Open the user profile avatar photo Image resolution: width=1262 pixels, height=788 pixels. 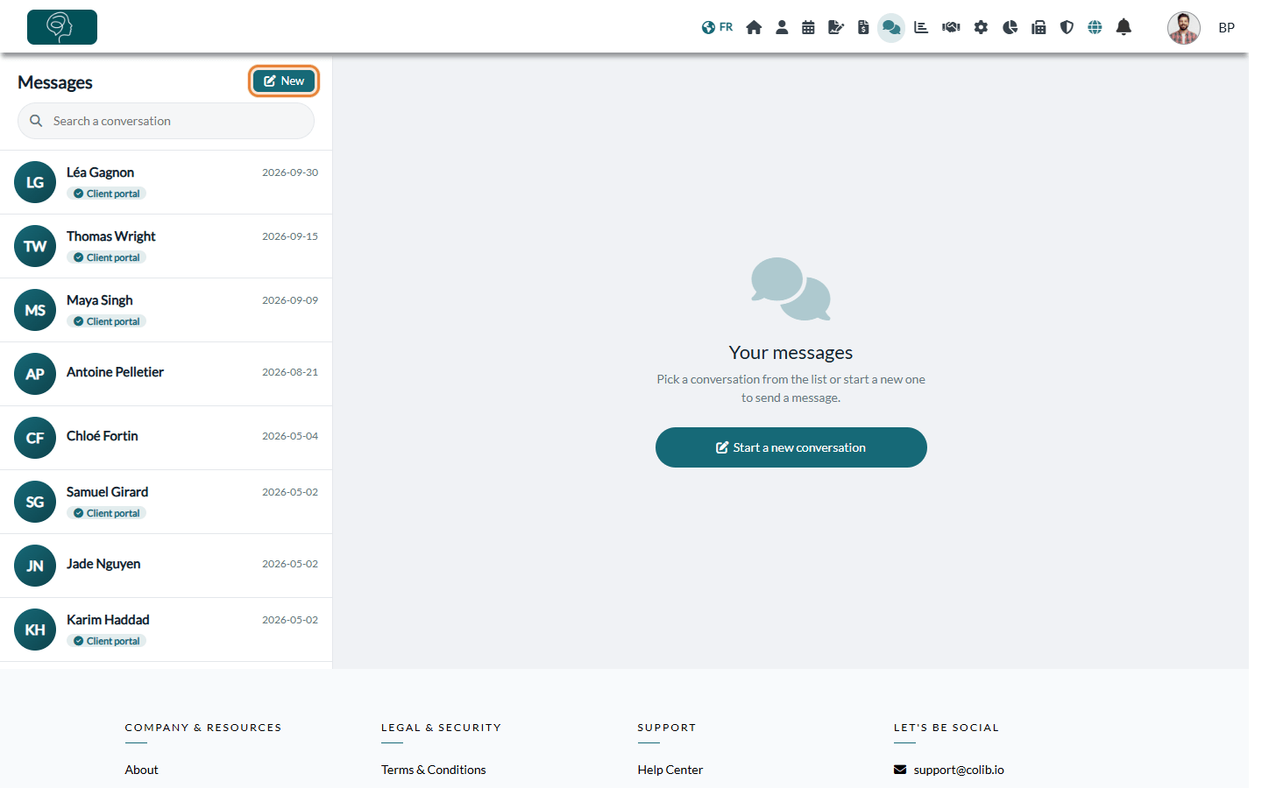pyautogui.click(x=1184, y=28)
